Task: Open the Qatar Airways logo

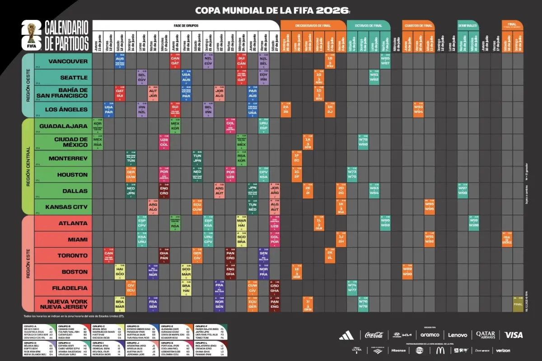Action: point(486,335)
